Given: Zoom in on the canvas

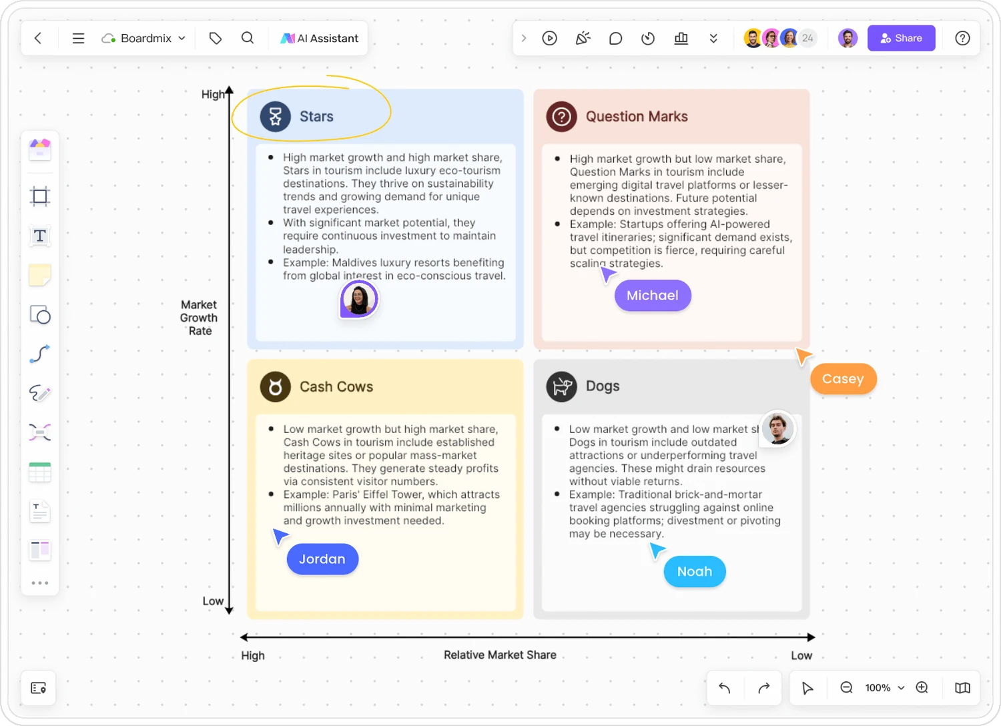Looking at the screenshot, I should (922, 688).
